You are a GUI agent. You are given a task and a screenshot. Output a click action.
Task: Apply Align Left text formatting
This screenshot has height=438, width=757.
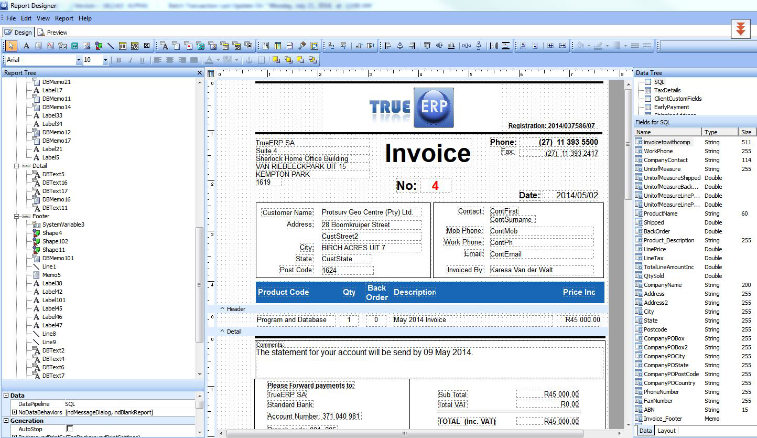tap(157, 60)
